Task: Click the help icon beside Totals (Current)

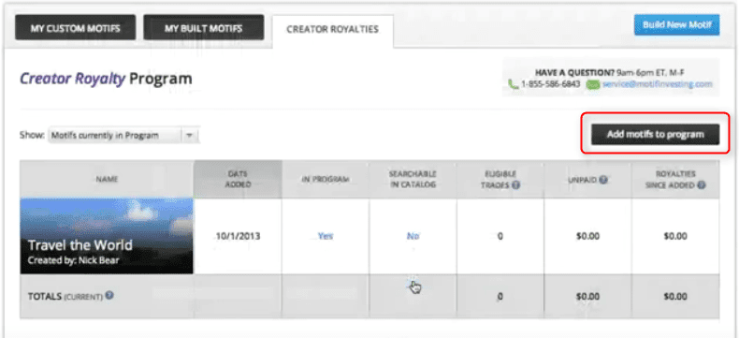Action: 109,296
